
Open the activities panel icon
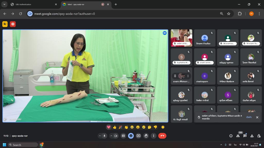[252, 136]
